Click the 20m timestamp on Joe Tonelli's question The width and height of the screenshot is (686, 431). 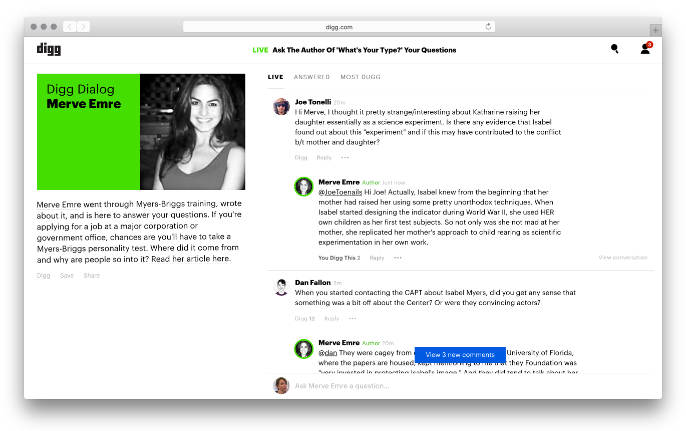(339, 102)
